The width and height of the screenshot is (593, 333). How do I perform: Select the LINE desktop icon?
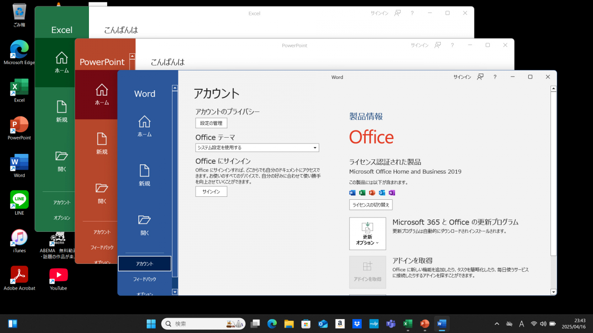pos(19,203)
